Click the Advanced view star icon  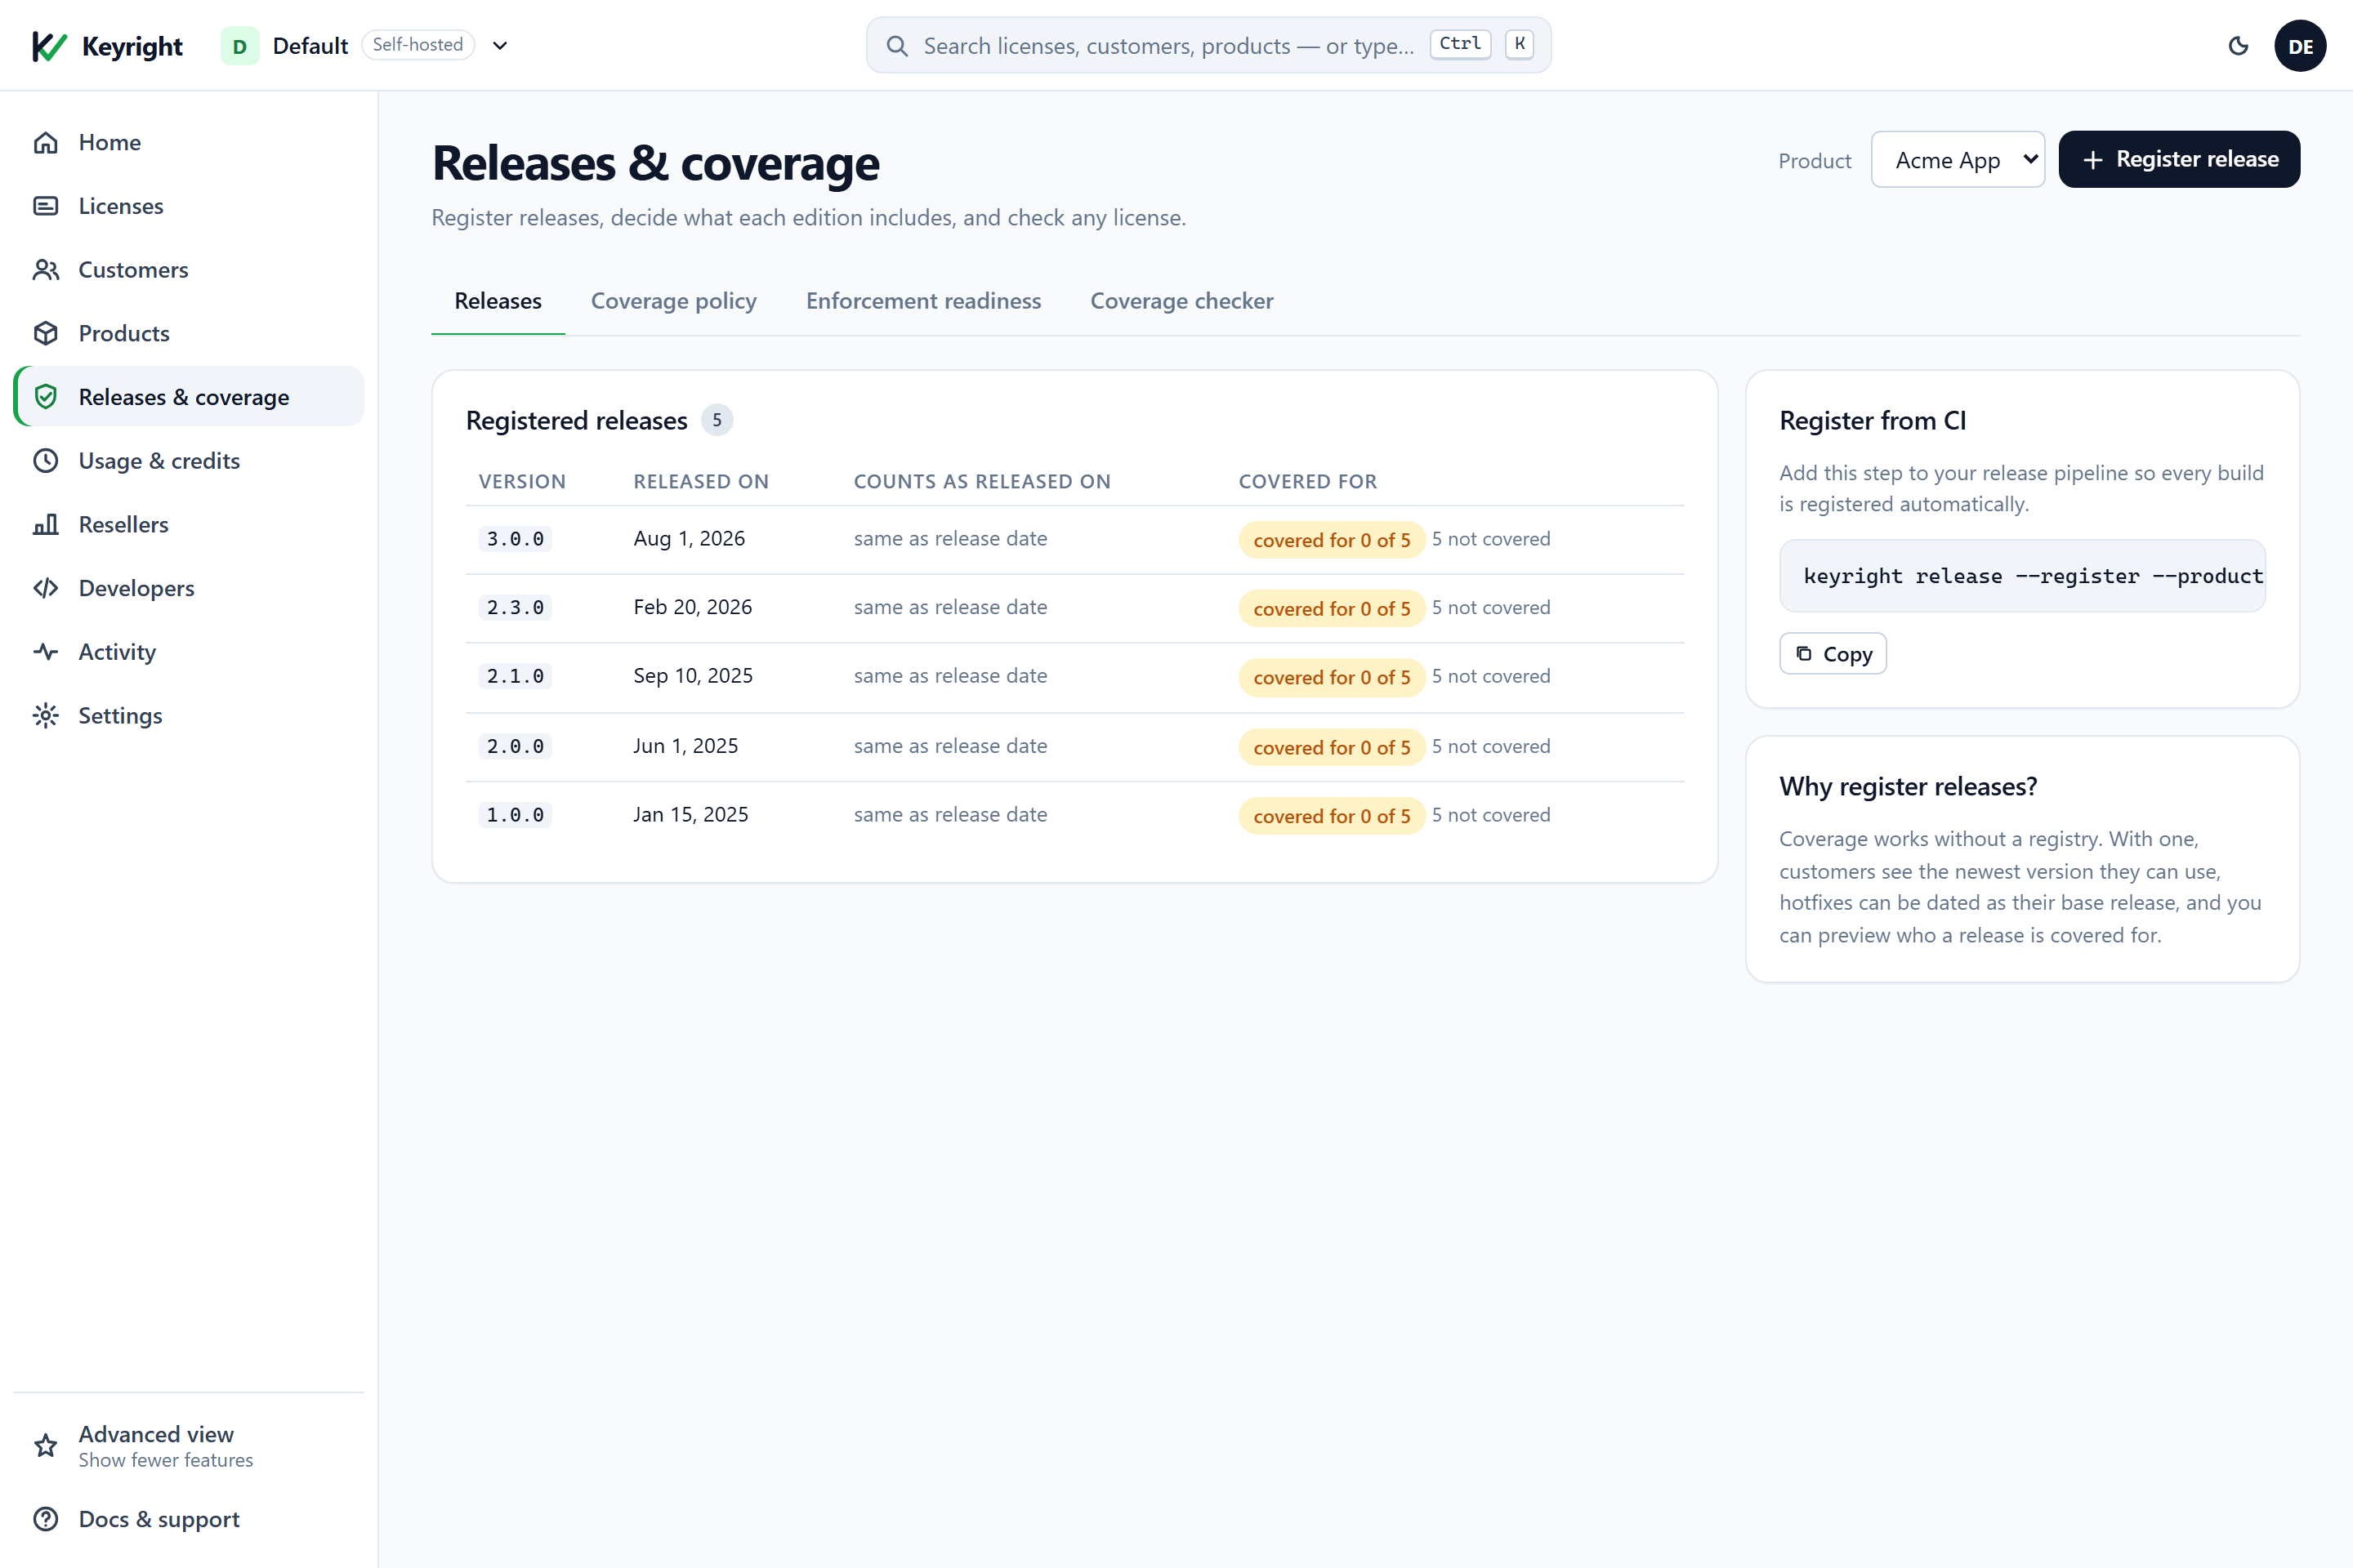coord(46,1446)
